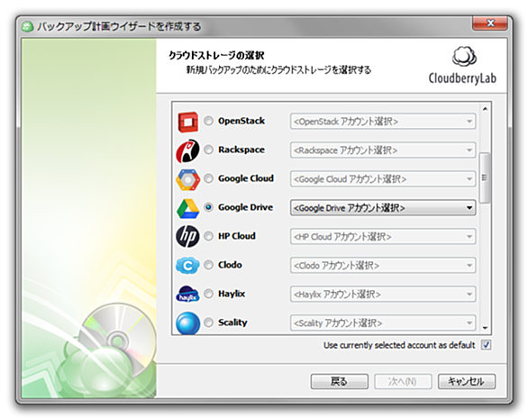Expand the Google Cloud account dropdown

point(383,178)
